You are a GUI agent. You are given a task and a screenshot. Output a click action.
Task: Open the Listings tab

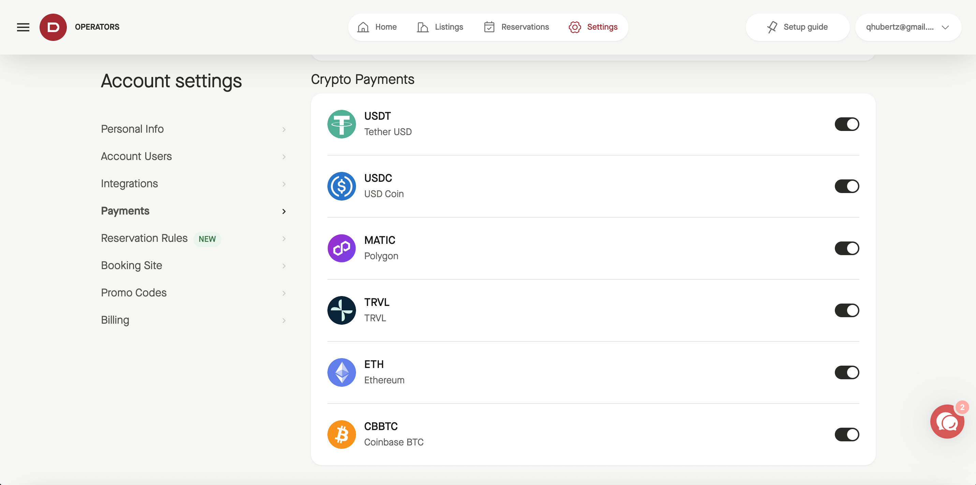tap(440, 27)
